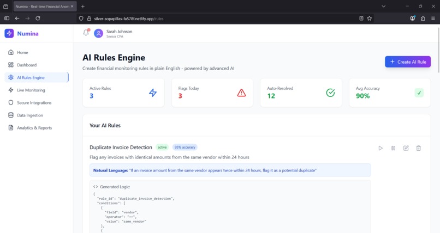Click the Auto-Resolved check circle icon
The width and height of the screenshot is (440, 233).
330,93
